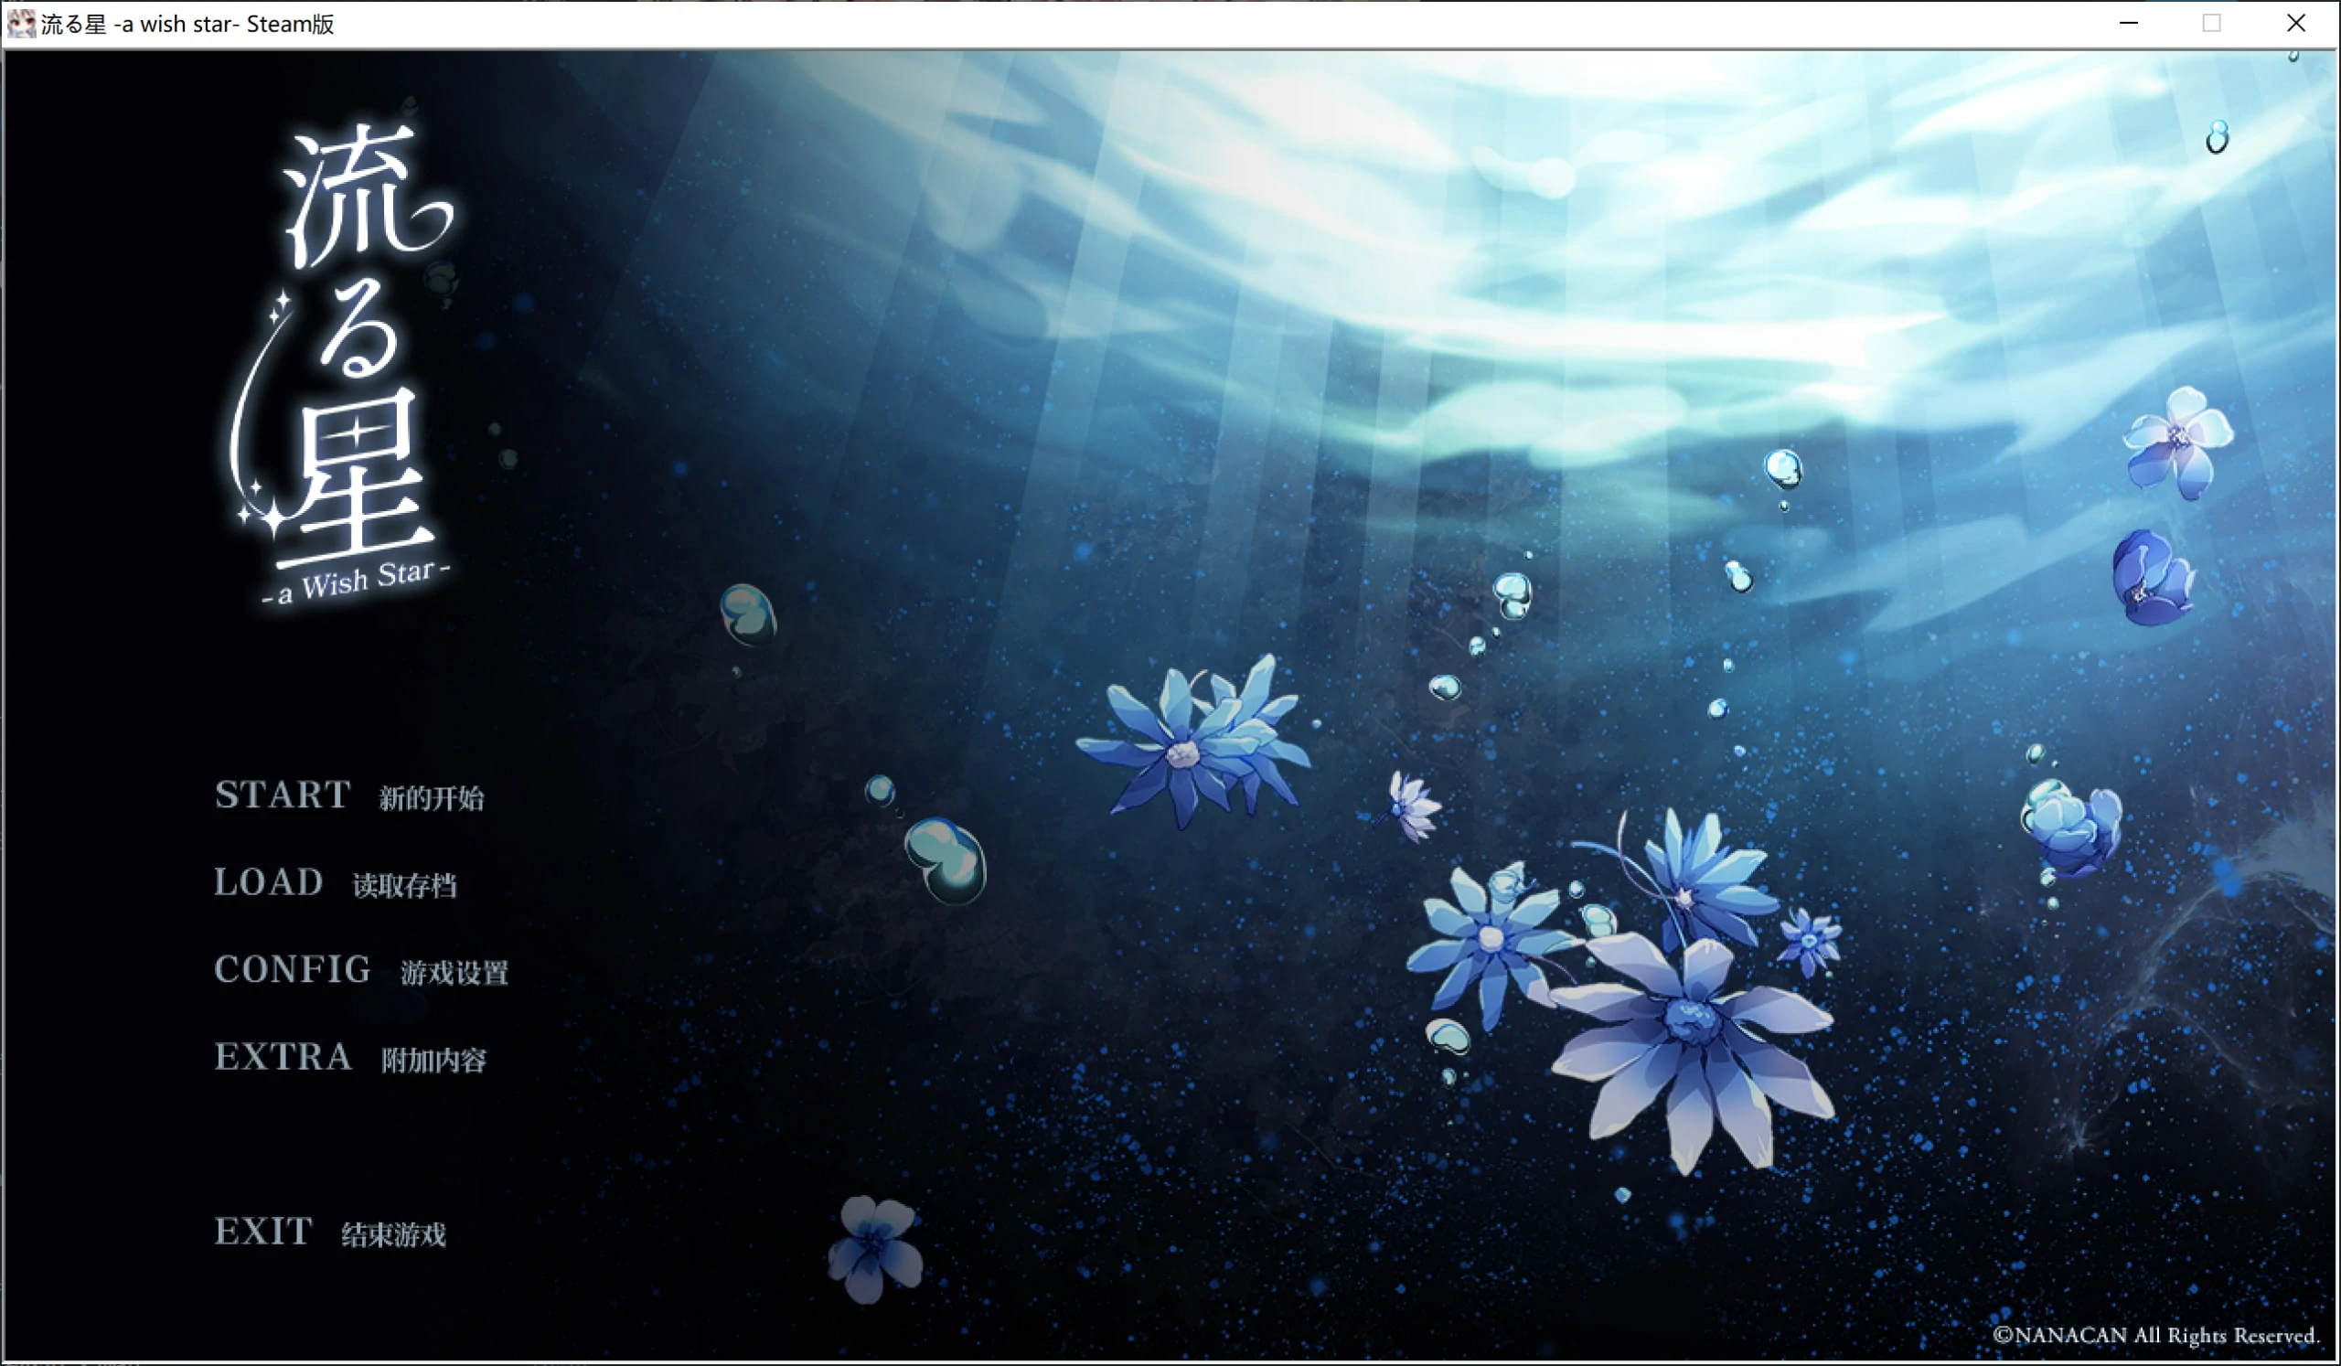
Task: Close the 流る星 window
Action: 2295,23
